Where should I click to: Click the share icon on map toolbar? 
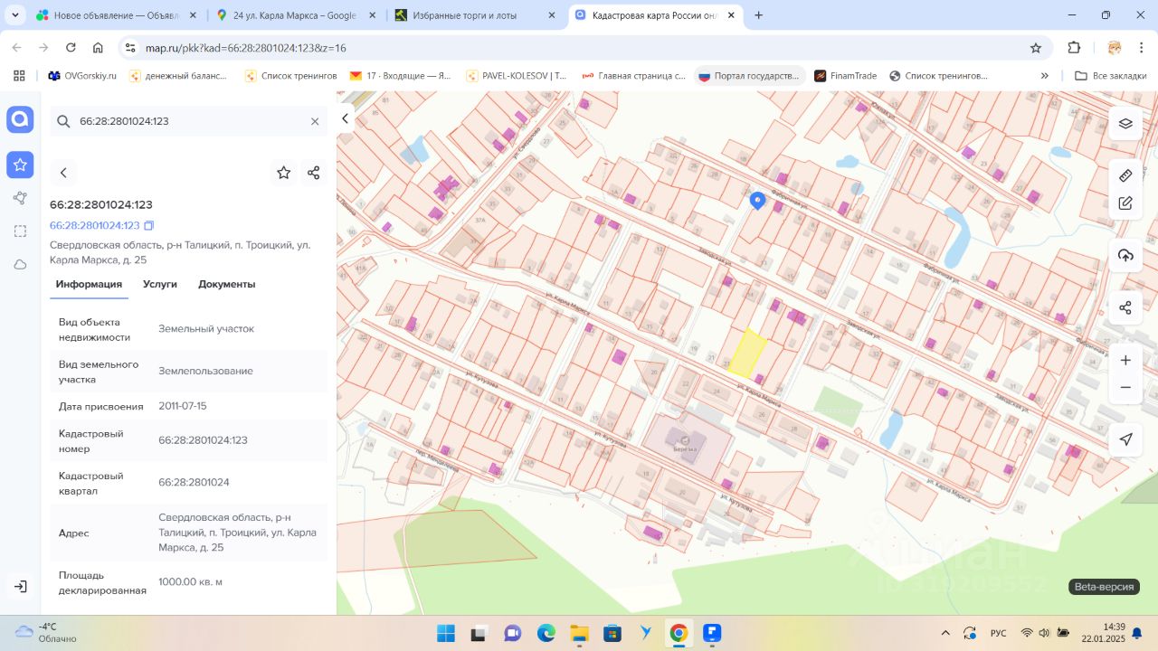point(1125,308)
